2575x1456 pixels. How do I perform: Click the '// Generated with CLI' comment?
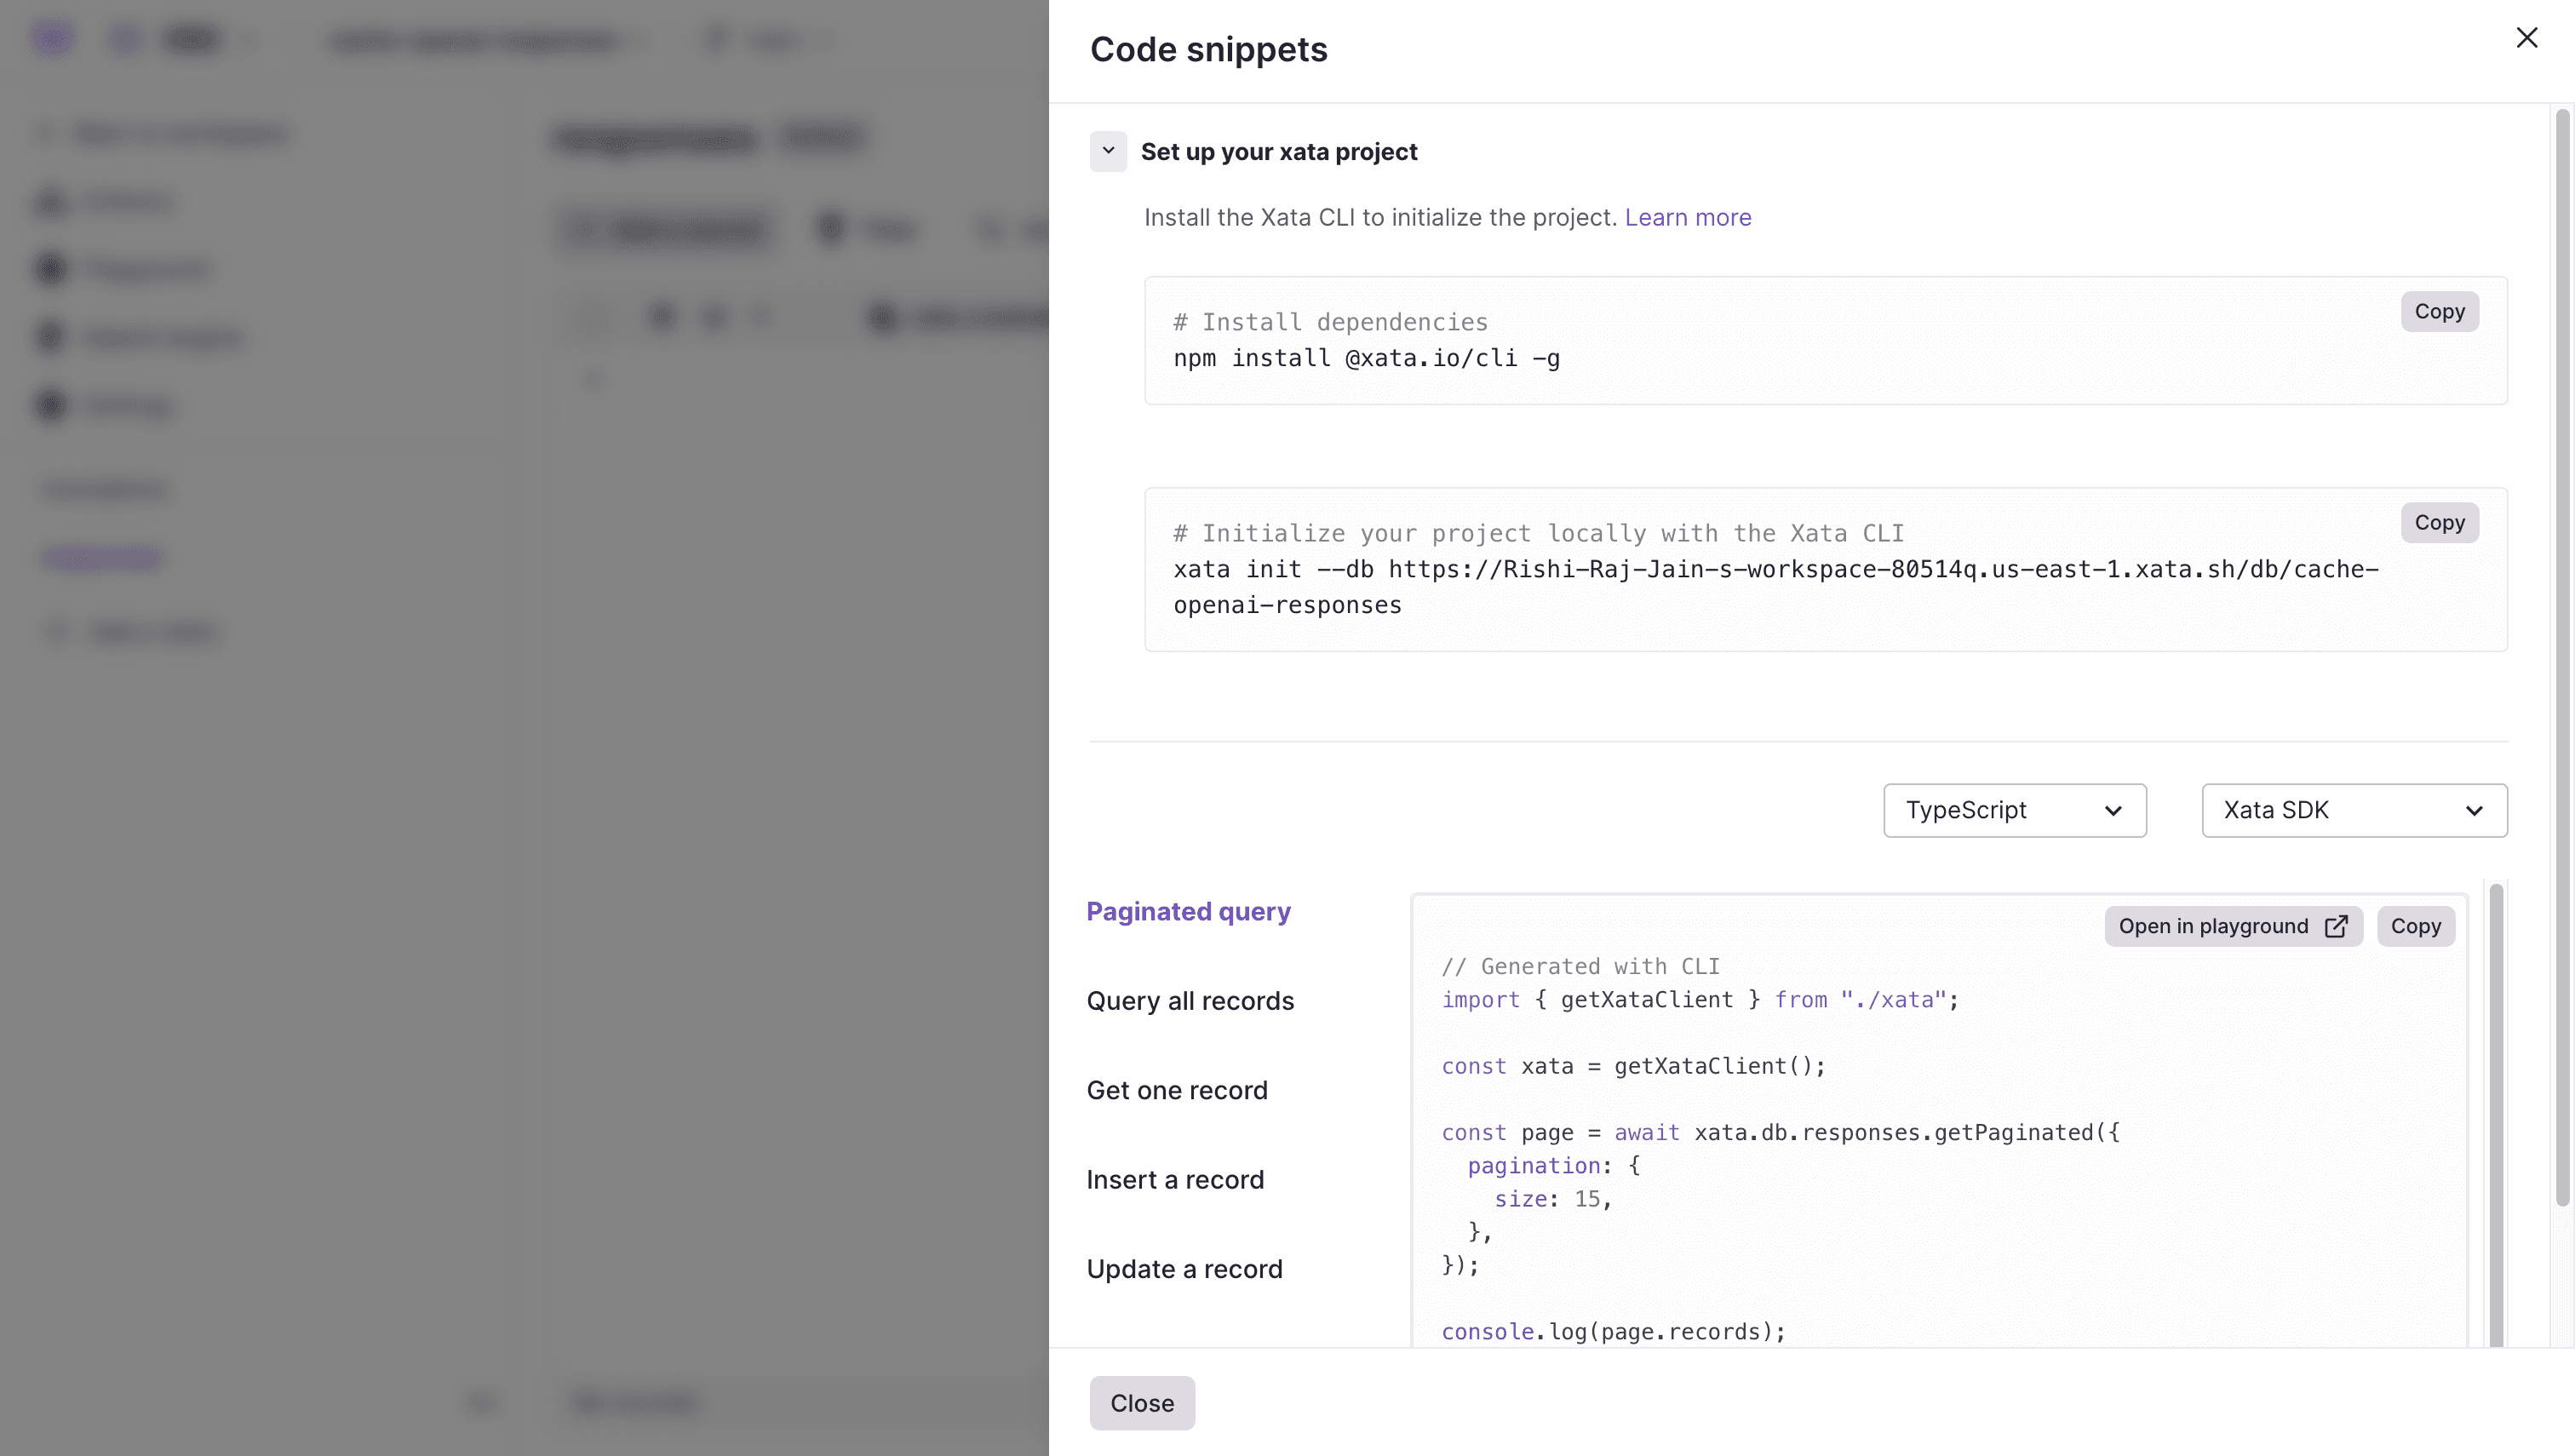click(x=1580, y=966)
